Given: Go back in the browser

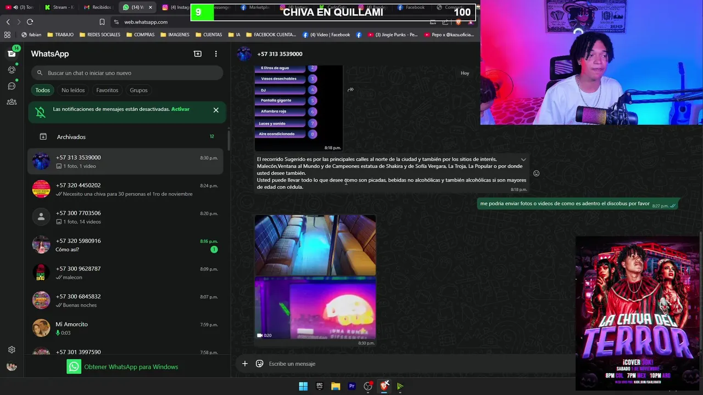Looking at the screenshot, I should tap(8, 22).
